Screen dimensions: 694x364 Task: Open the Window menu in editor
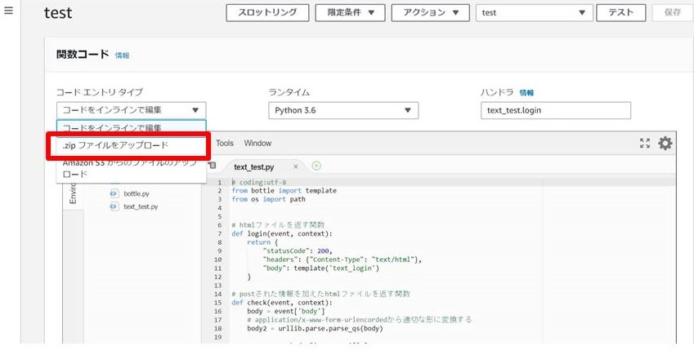click(257, 143)
